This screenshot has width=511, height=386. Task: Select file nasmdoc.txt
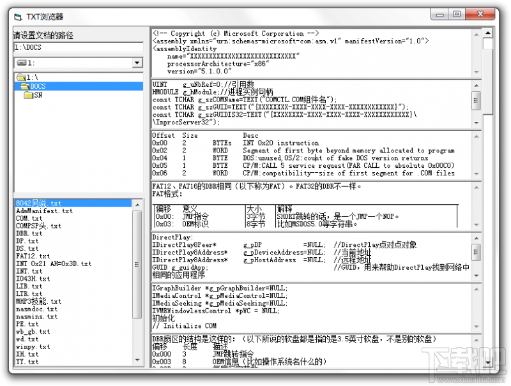[x=37, y=309]
